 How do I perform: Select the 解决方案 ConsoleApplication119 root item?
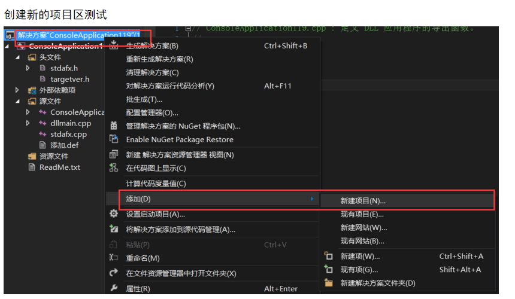point(79,35)
